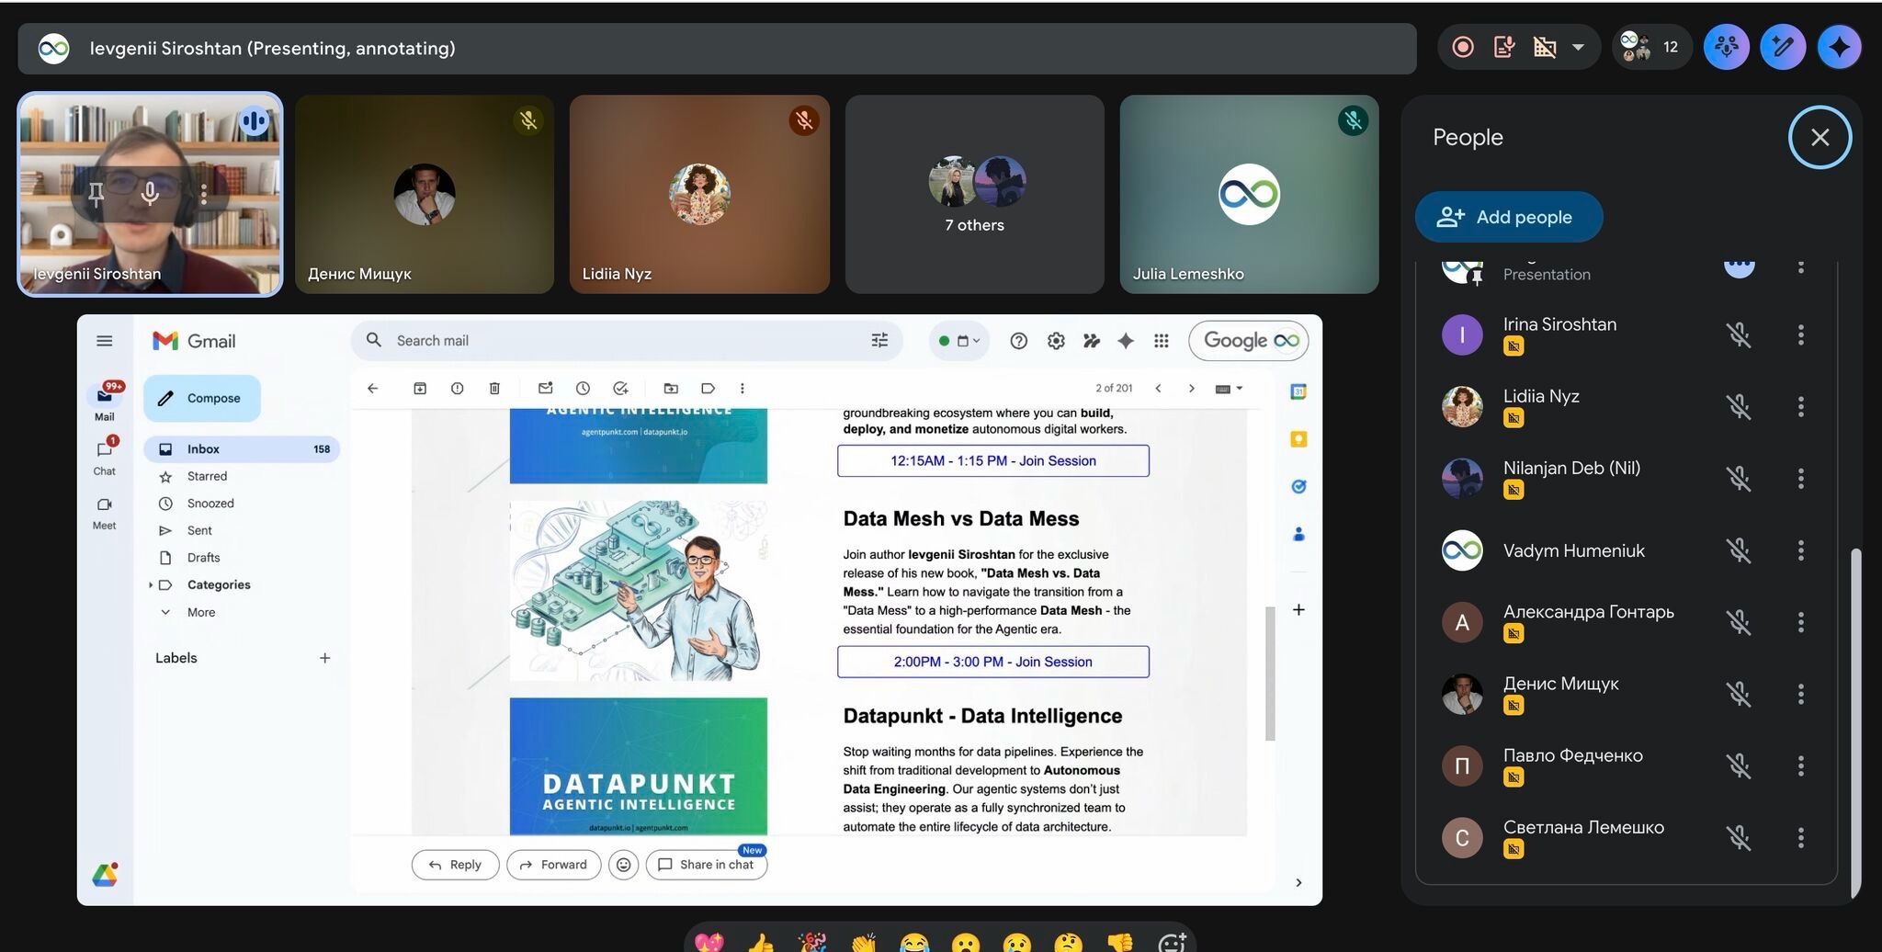Mute Irina Siroshtan's microphone
This screenshot has height=952, width=1882.
tap(1738, 334)
